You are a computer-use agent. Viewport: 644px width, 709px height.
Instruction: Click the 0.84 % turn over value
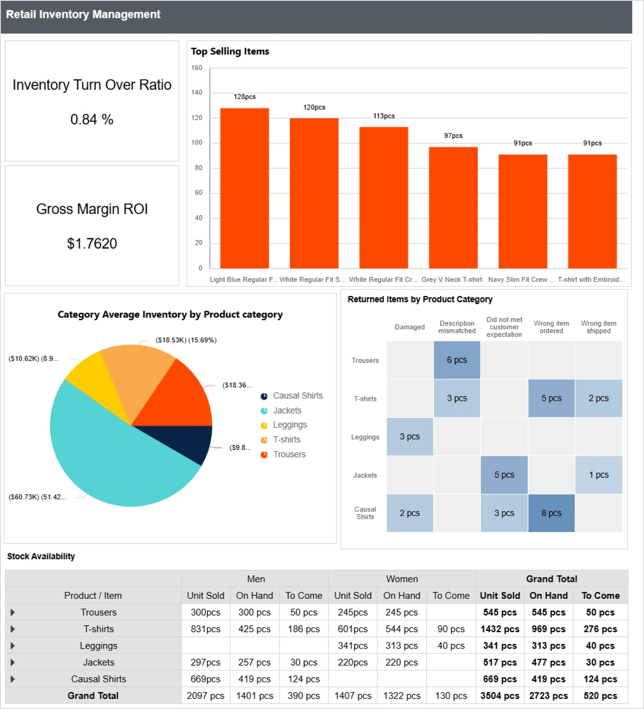pyautogui.click(x=92, y=119)
